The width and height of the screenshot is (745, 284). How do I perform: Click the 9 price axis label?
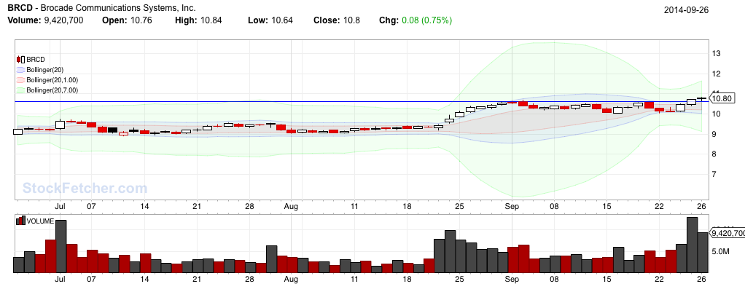(714, 134)
